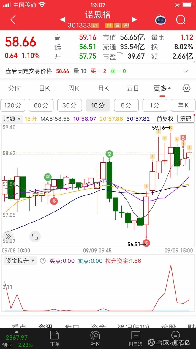196x349 pixels.
Task: Select the 60分 period option
Action: pos(41,105)
